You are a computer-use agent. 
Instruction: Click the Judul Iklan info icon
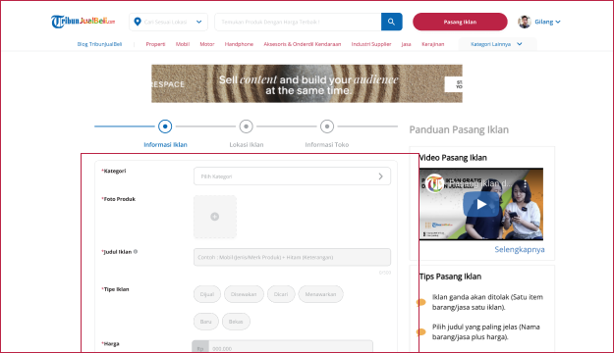tap(136, 252)
